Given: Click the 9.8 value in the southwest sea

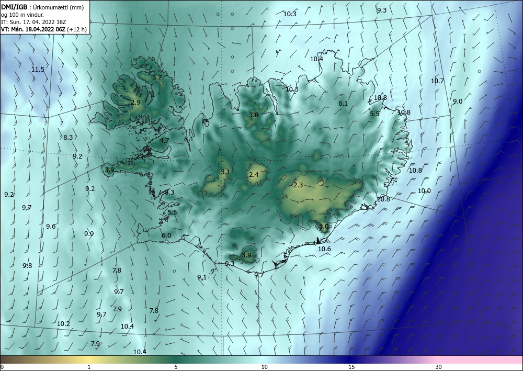Looking at the screenshot, I should [27, 266].
